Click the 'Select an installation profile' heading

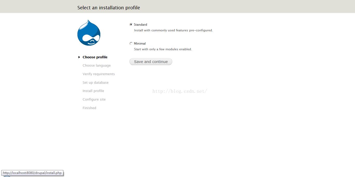pyautogui.click(x=109, y=8)
